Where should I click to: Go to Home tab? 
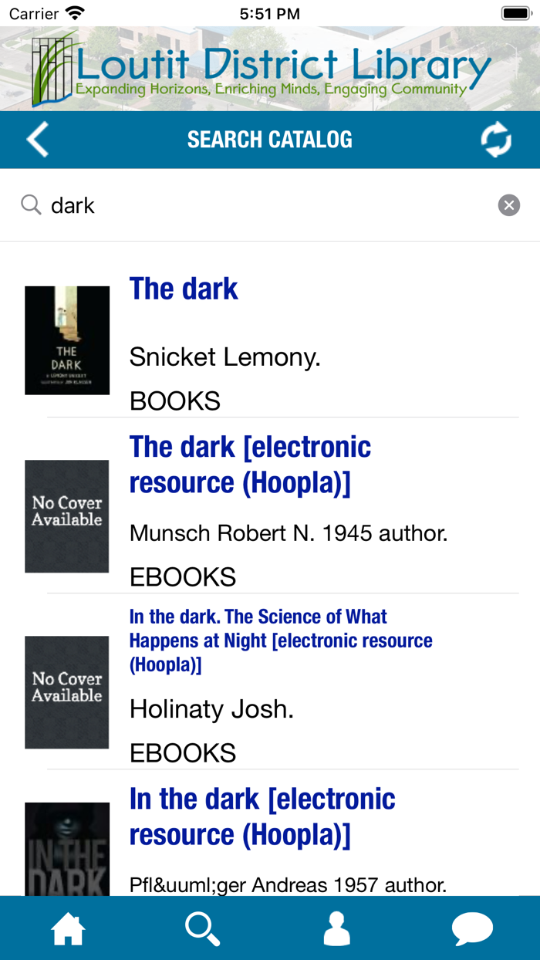(68, 928)
